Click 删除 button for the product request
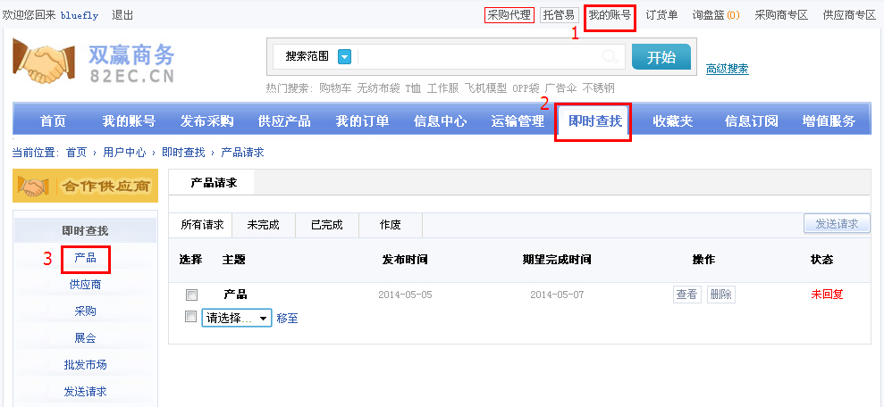This screenshot has height=407, width=884. (x=720, y=295)
